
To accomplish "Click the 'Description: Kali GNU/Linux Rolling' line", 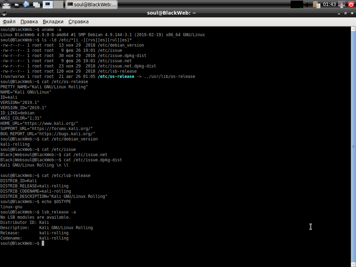I will point(47,228).
